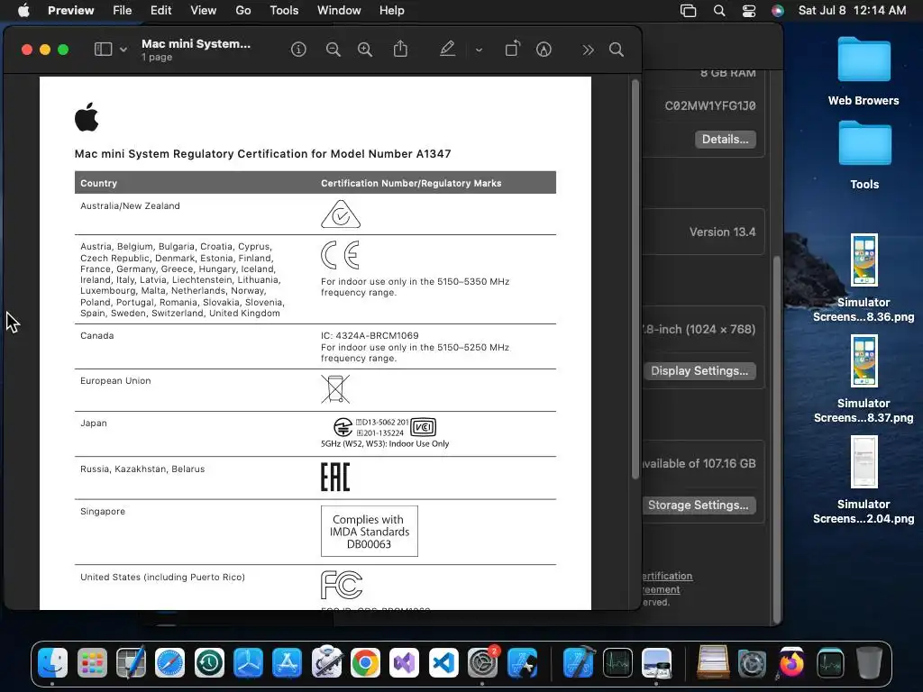
Task: Open the Share menu in Preview toolbar
Action: tap(400, 49)
